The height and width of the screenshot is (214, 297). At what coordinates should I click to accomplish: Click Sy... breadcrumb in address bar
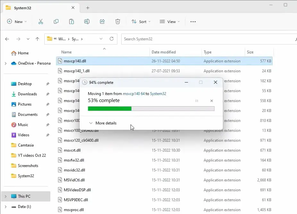pyautogui.click(x=75, y=39)
